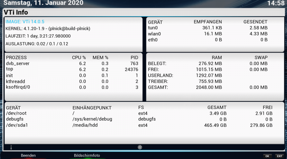Screen dimensions: 287x159
Task: Select the OK button
Action: [267, 156]
